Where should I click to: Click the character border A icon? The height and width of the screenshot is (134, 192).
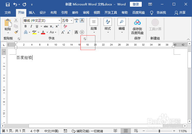click(x=82, y=20)
